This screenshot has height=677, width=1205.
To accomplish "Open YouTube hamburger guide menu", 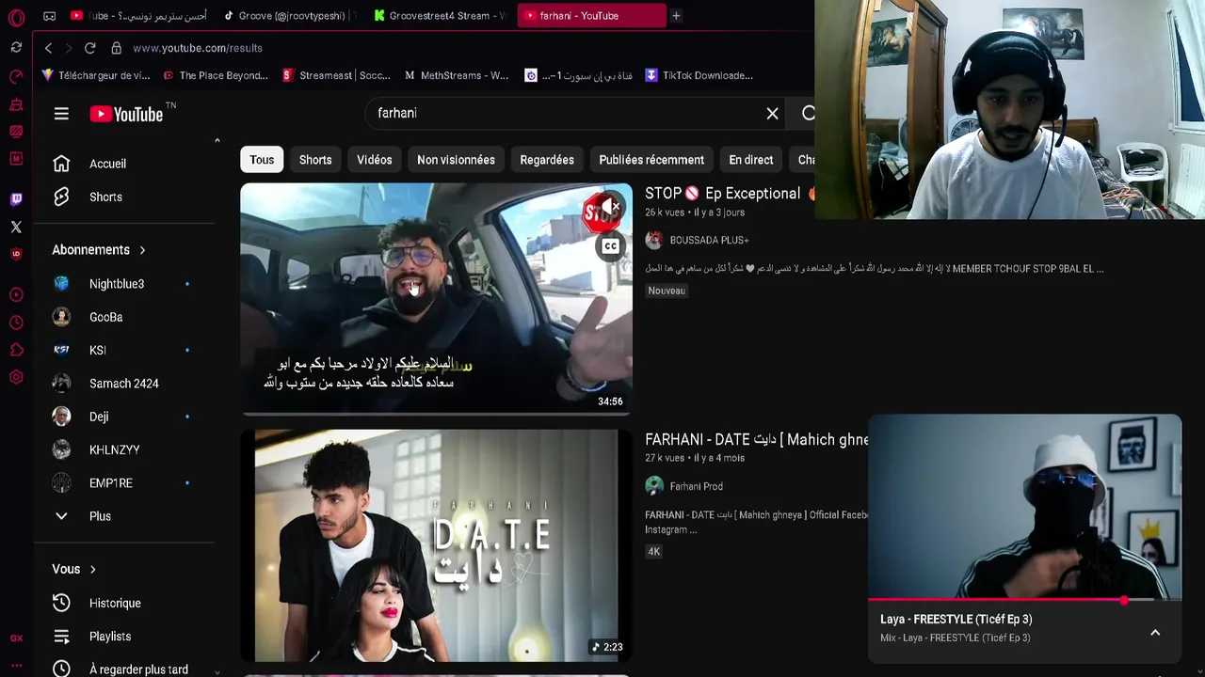I will coord(61,114).
